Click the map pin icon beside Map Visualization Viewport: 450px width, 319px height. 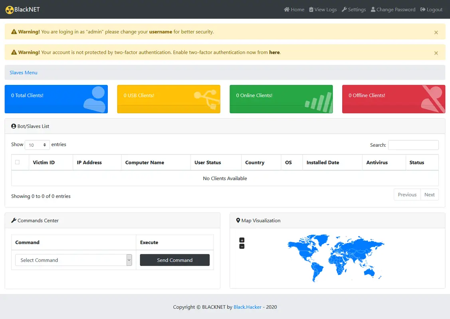click(x=238, y=220)
